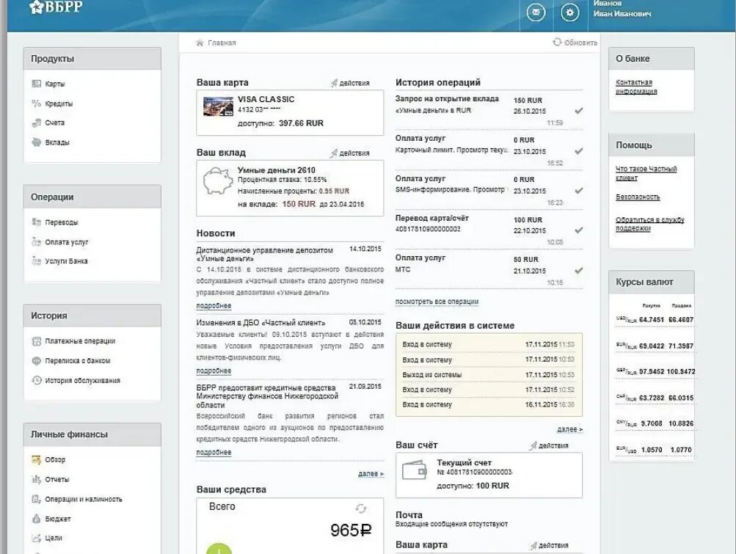Click checkmark of Оплата услуг МТС row
The image size is (736, 554).
coord(579,271)
